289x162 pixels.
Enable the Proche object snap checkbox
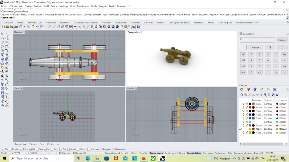click(9, 149)
